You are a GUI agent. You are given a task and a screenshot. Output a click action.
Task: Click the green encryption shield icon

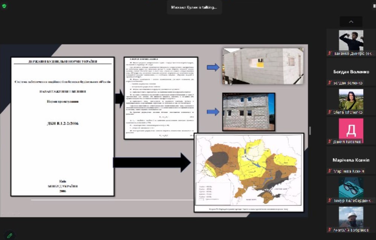coord(4,6)
